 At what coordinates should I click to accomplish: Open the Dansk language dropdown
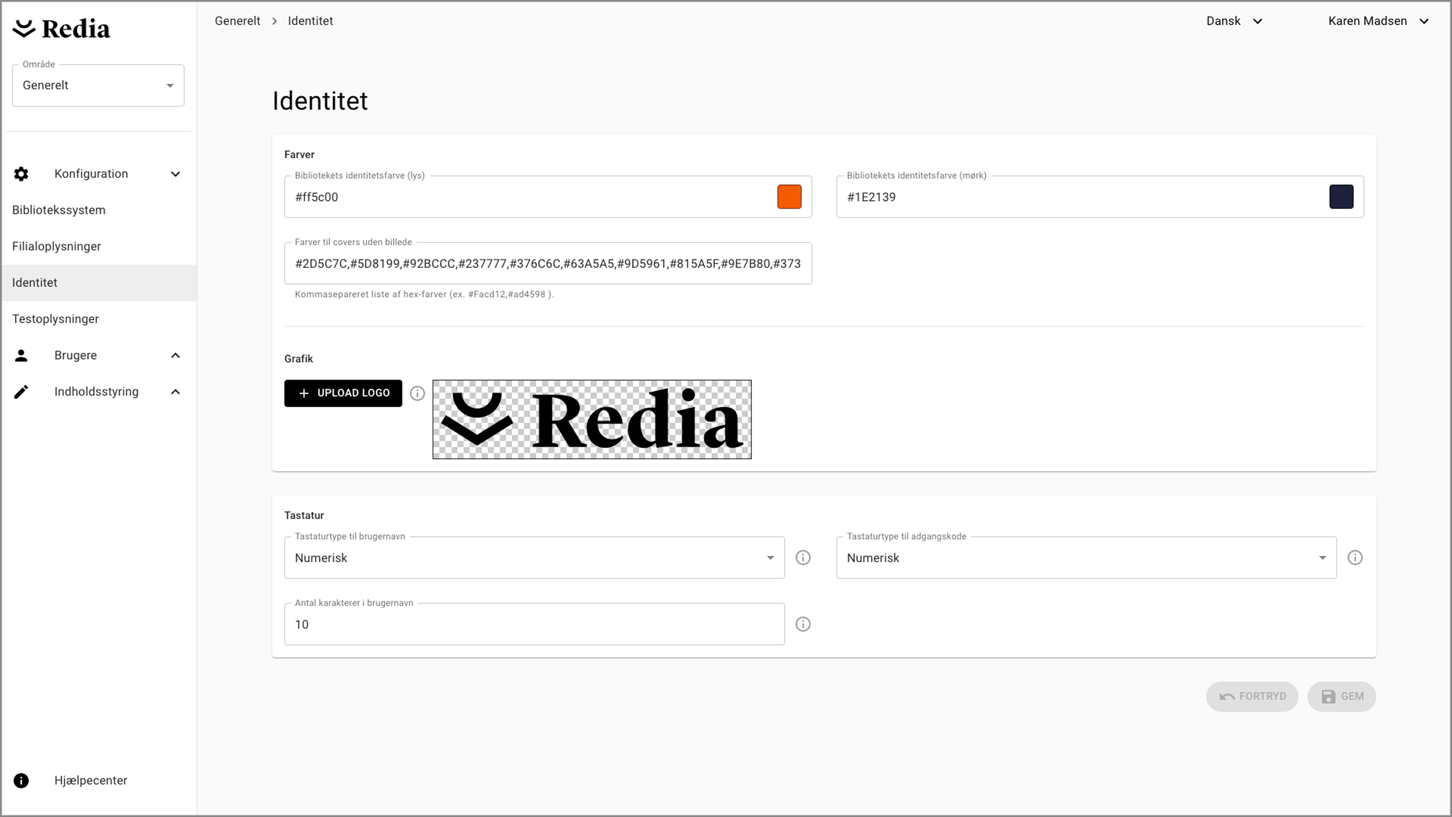pos(1234,21)
